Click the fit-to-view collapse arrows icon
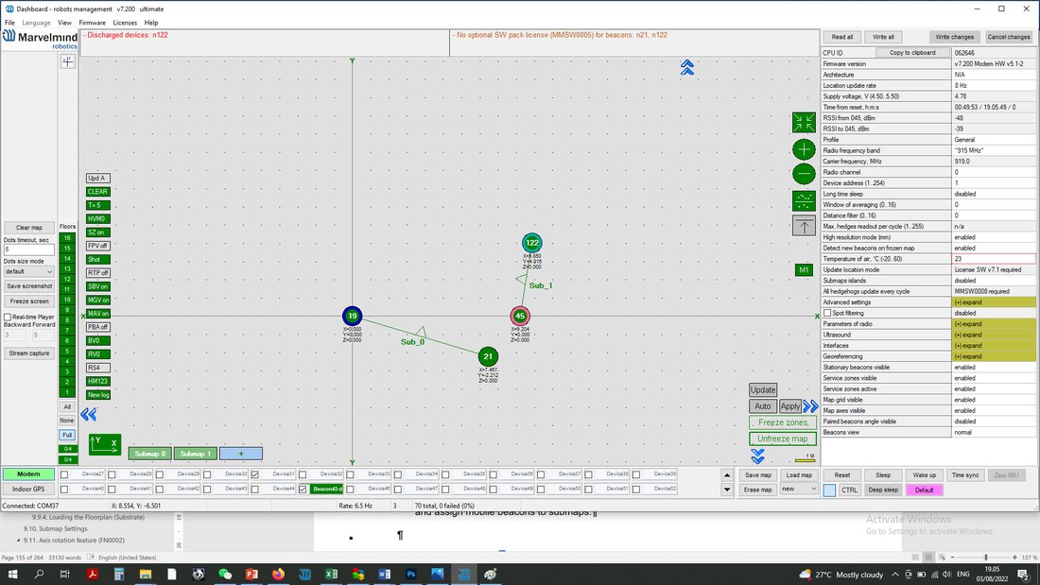Viewport: 1040px width, 585px height. 804,122
